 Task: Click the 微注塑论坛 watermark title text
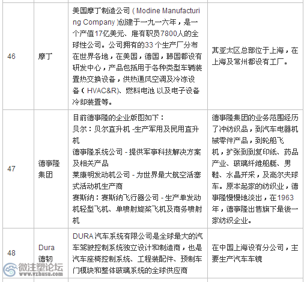pos(41,267)
